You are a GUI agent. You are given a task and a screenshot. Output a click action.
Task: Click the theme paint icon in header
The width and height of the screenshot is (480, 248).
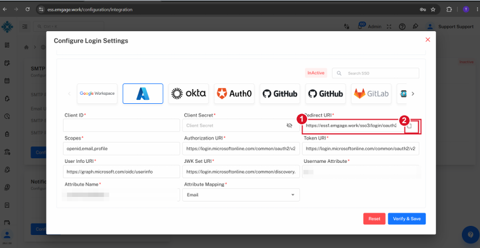(415, 26)
